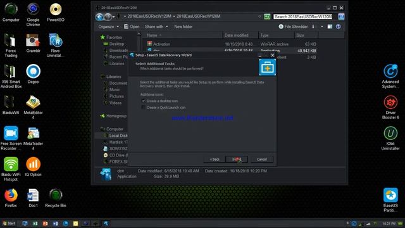This screenshot has height=228, width=405.
Task: Launch Advanced SystemCare from the desktop
Action: pyautogui.click(x=390, y=77)
